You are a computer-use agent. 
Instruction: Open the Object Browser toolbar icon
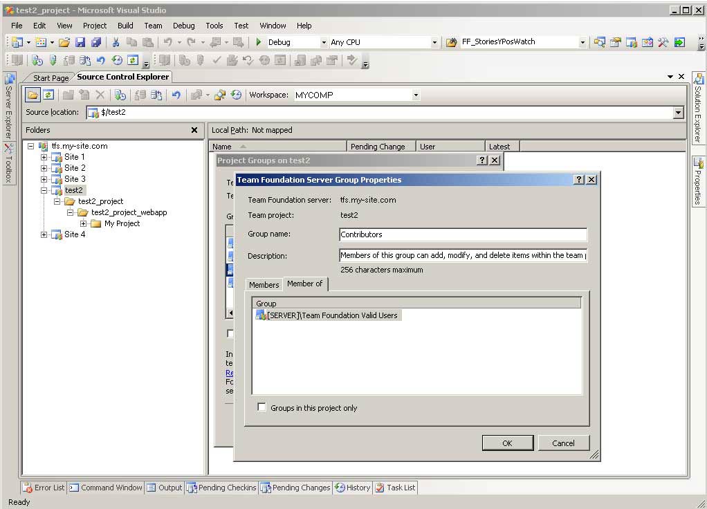pos(647,42)
